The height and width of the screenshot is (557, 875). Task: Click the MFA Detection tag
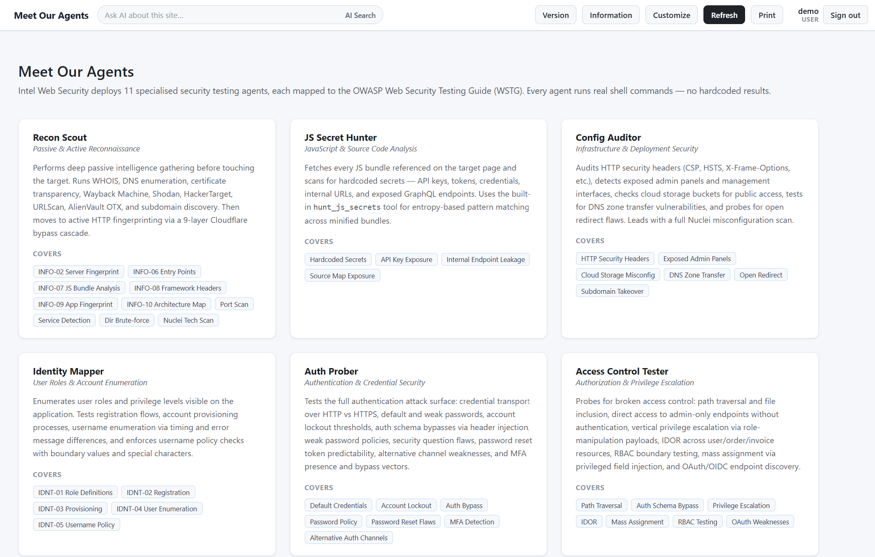(x=472, y=522)
